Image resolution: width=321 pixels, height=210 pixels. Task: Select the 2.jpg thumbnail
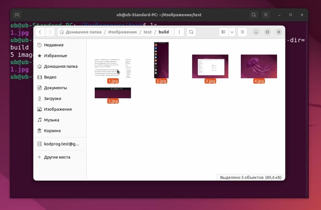click(161, 60)
